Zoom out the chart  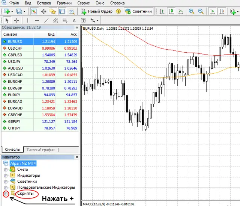pos(201,11)
